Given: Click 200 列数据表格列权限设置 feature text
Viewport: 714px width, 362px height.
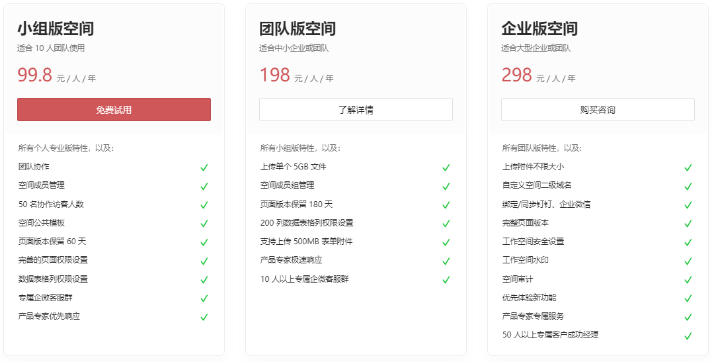Looking at the screenshot, I should click(307, 222).
